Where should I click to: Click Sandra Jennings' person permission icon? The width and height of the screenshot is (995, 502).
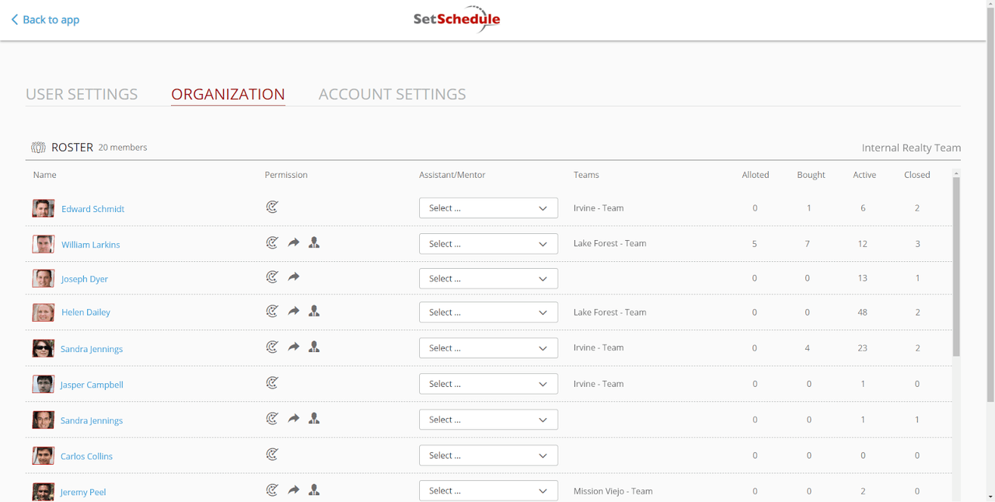pyautogui.click(x=314, y=347)
